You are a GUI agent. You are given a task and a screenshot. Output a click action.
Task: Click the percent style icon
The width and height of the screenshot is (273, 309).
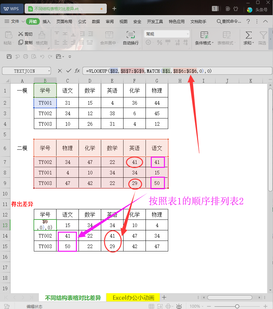click(x=160, y=42)
